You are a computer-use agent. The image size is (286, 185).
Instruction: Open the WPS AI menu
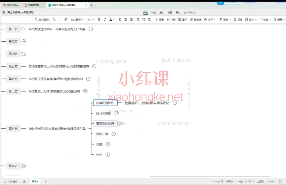point(190,12)
